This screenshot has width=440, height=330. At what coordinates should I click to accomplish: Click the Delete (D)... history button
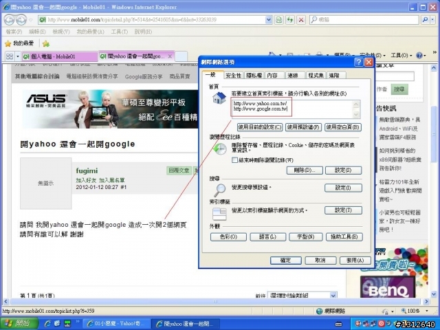tap(305, 170)
